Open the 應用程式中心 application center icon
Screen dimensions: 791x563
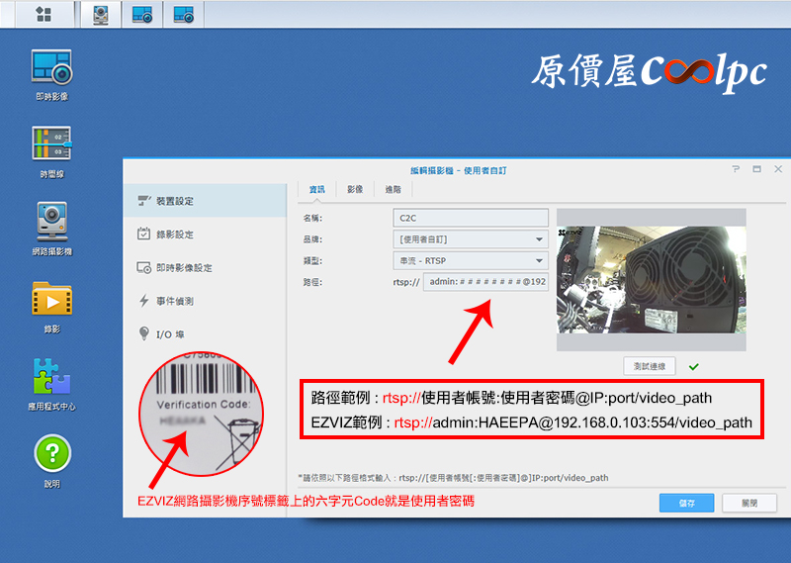point(52,384)
